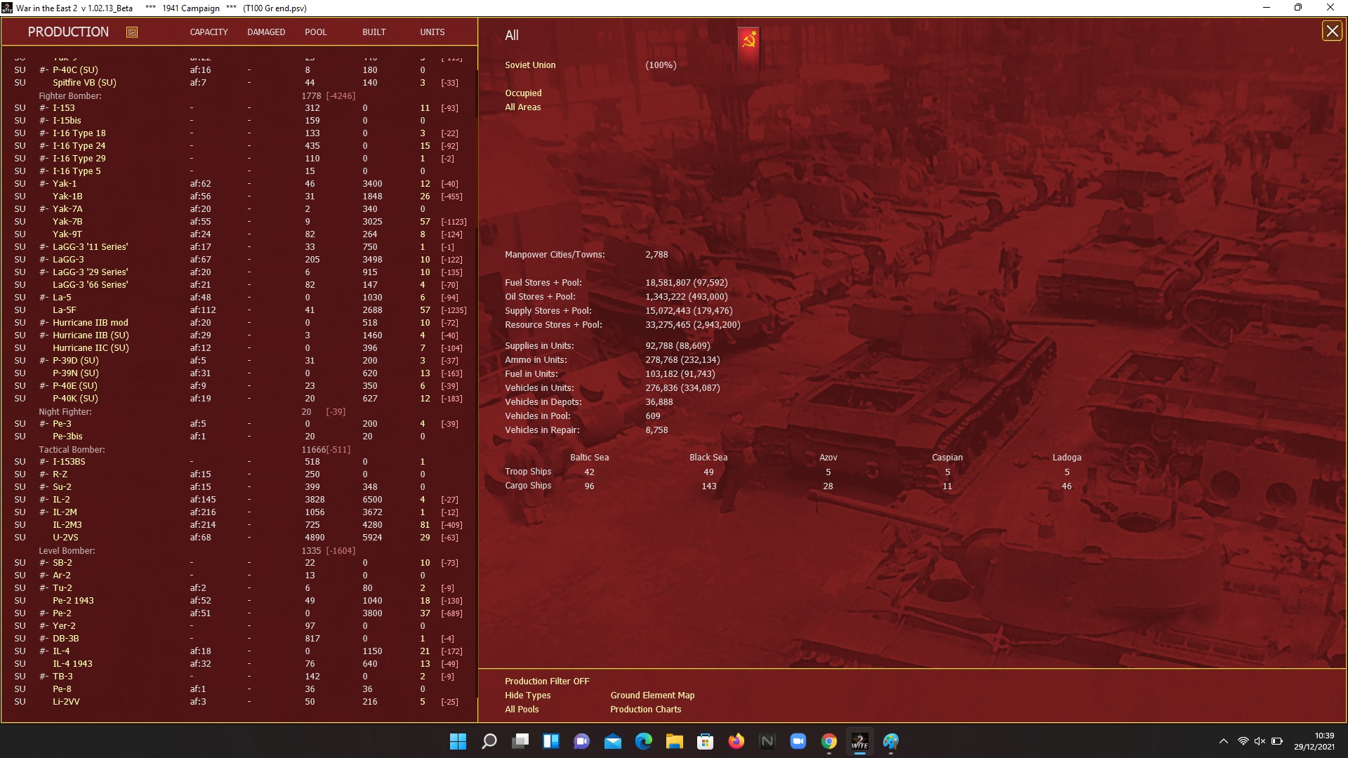Viewport: 1348px width, 758px height.
Task: Select the Occupied areas filter
Action: [523, 93]
